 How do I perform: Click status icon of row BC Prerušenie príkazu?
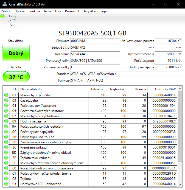[6, 147]
